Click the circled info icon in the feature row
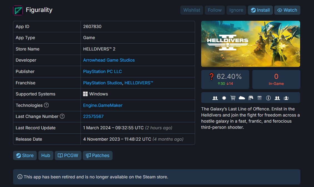This screenshot has width=314, height=187. click(x=268, y=98)
